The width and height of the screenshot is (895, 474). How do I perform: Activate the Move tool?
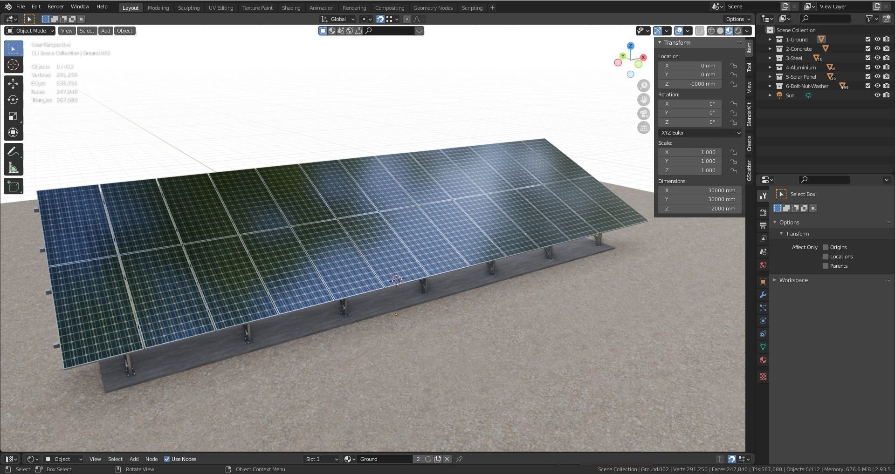(x=13, y=84)
